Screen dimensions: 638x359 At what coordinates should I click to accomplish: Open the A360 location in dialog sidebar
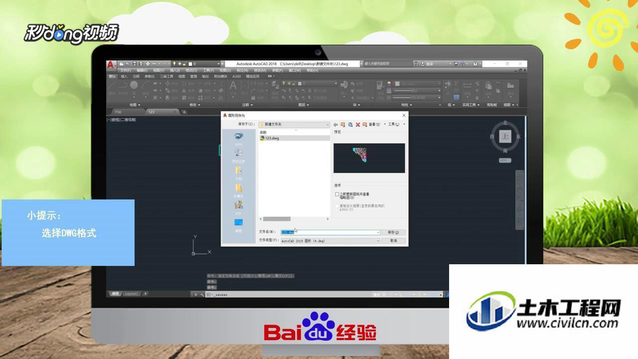[239, 138]
